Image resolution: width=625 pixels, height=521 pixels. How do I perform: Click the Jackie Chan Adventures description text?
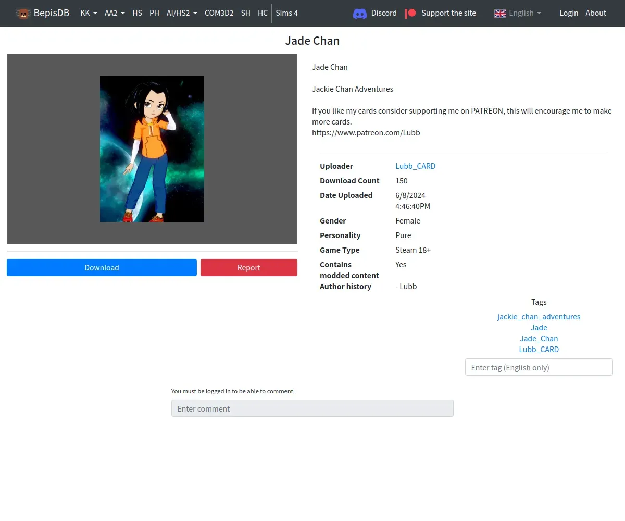pyautogui.click(x=353, y=89)
